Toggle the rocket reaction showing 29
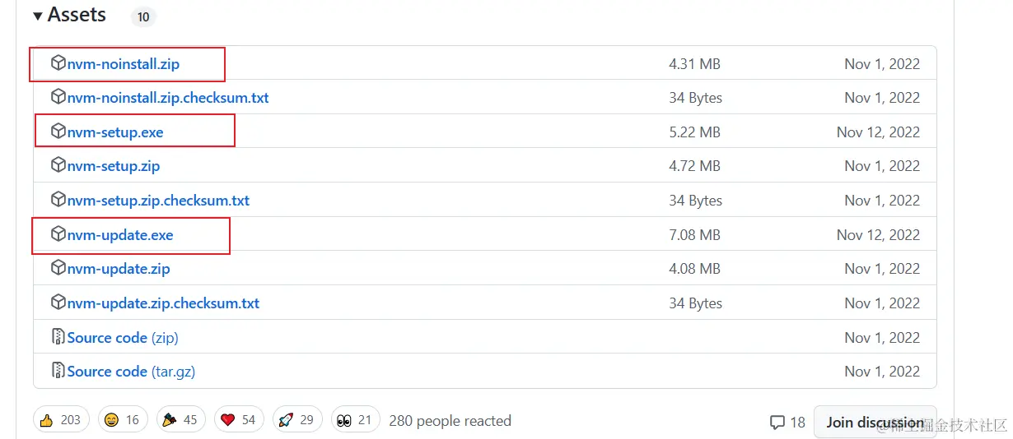This screenshot has width=1013, height=439. click(x=296, y=420)
